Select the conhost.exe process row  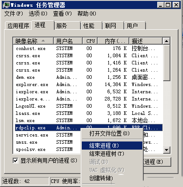coord(89,48)
